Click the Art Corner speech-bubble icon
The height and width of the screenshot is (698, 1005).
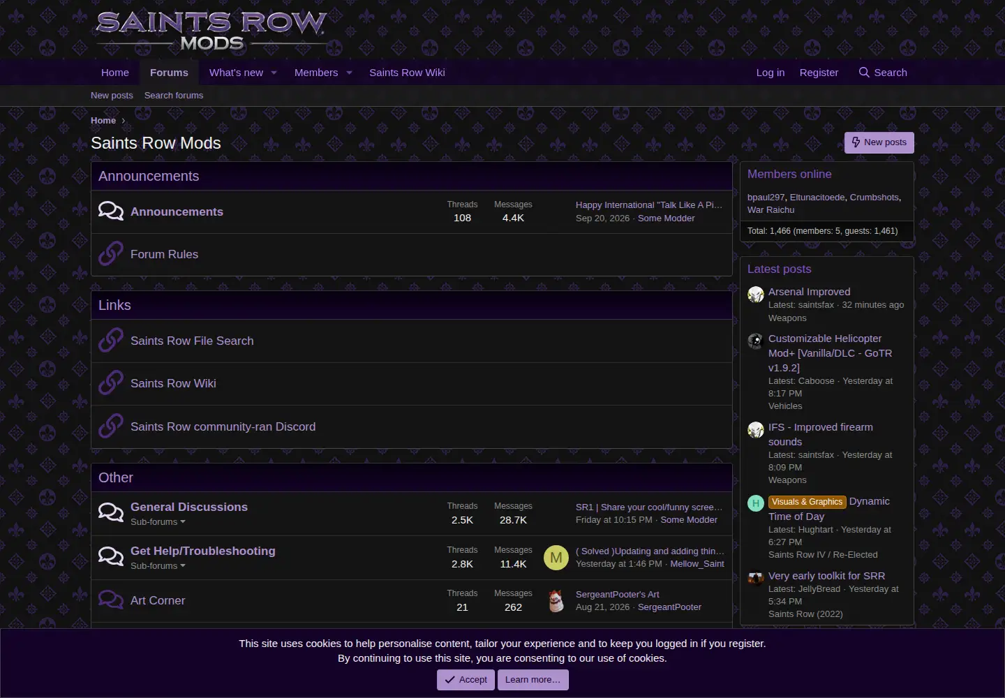pos(111,600)
